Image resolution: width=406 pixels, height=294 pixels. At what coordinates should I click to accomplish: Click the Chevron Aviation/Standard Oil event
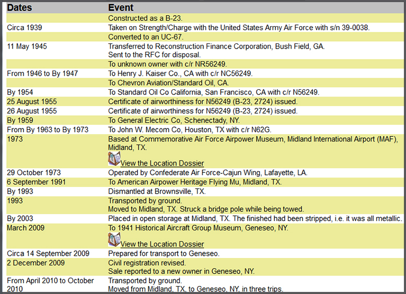[168, 83]
